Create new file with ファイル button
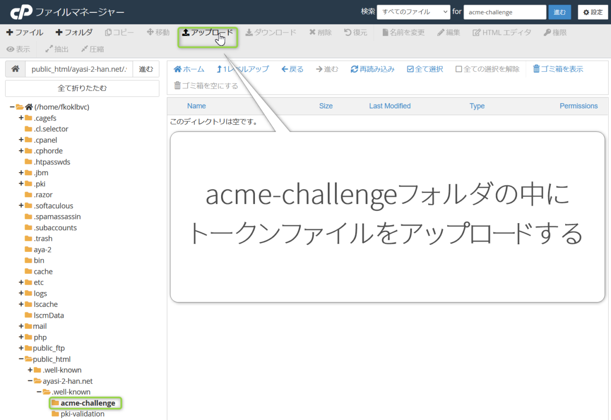 pyautogui.click(x=25, y=32)
